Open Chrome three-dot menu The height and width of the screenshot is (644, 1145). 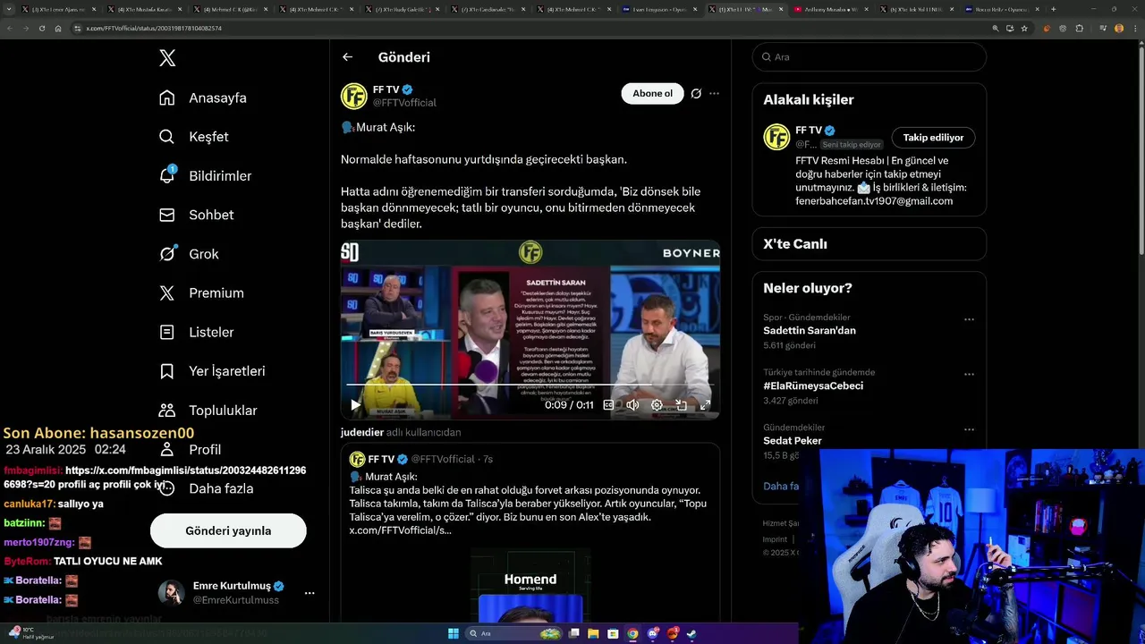[1134, 28]
